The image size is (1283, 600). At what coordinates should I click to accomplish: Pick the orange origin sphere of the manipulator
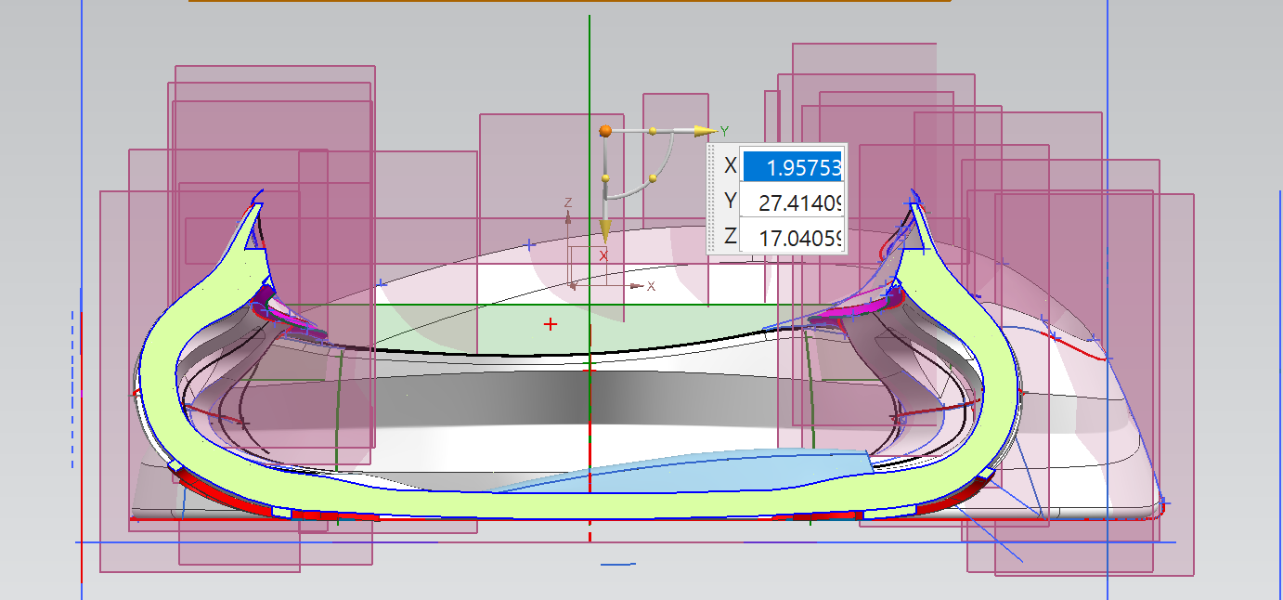click(605, 131)
